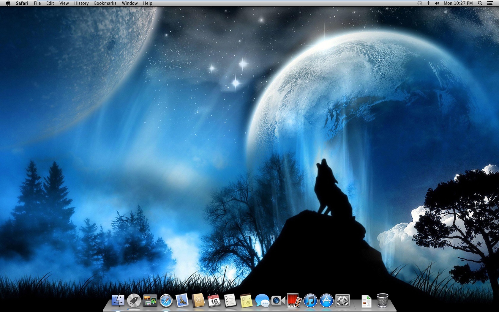The height and width of the screenshot is (312, 499).
Task: Click the clock showing Mon 10:27 PM
Action: pyautogui.click(x=458, y=3)
